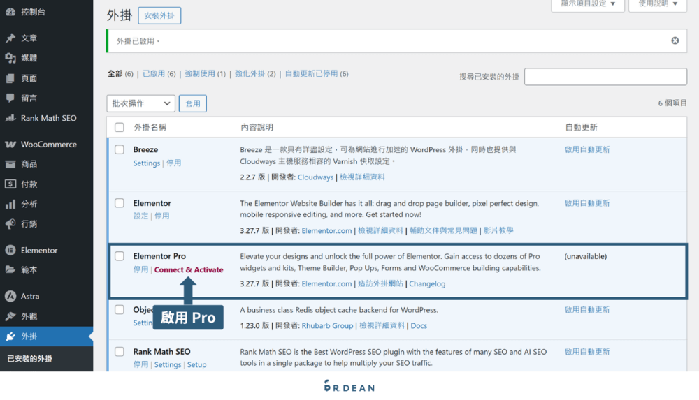Image resolution: width=699 pixels, height=400 pixels.
Task: Click the Rank Math SEO sidebar icon
Action: 10,119
